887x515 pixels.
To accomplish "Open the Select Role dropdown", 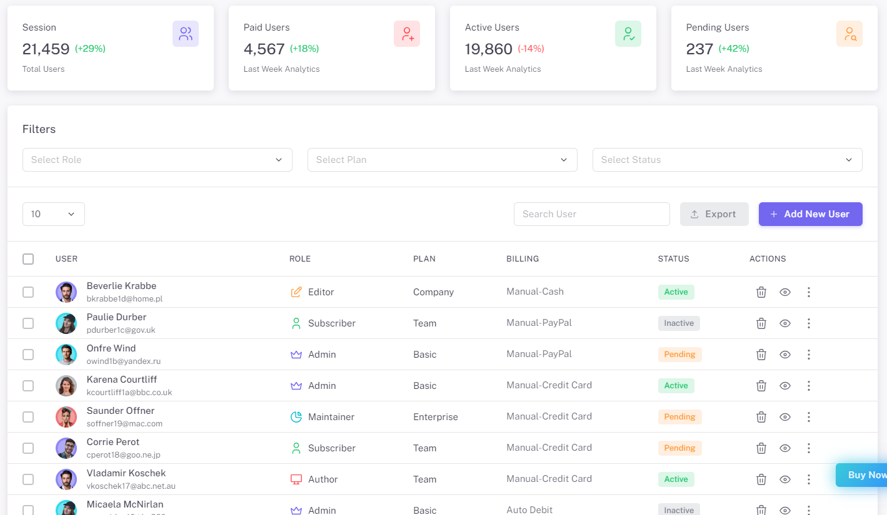I will point(158,160).
